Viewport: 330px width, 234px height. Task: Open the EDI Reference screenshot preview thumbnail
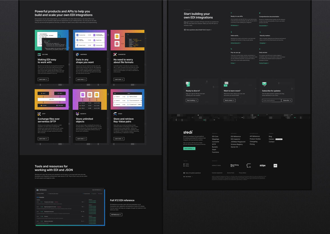point(70,207)
